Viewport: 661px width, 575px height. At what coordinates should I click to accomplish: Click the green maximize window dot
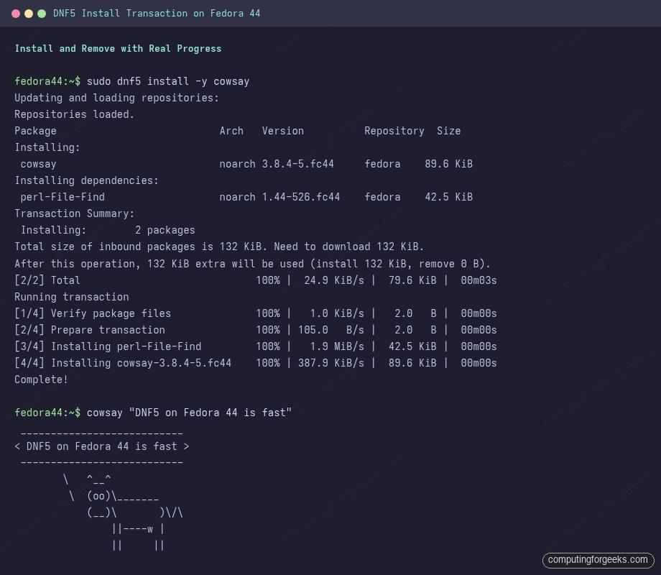[42, 14]
